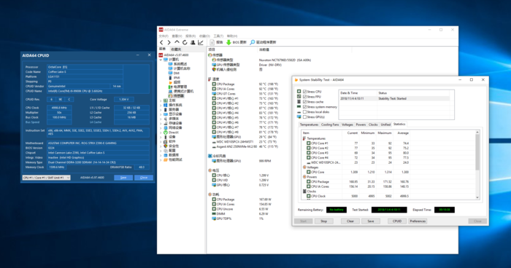
Task: Open the CPU core selector dropdown in CPUID
Action: click(46, 178)
